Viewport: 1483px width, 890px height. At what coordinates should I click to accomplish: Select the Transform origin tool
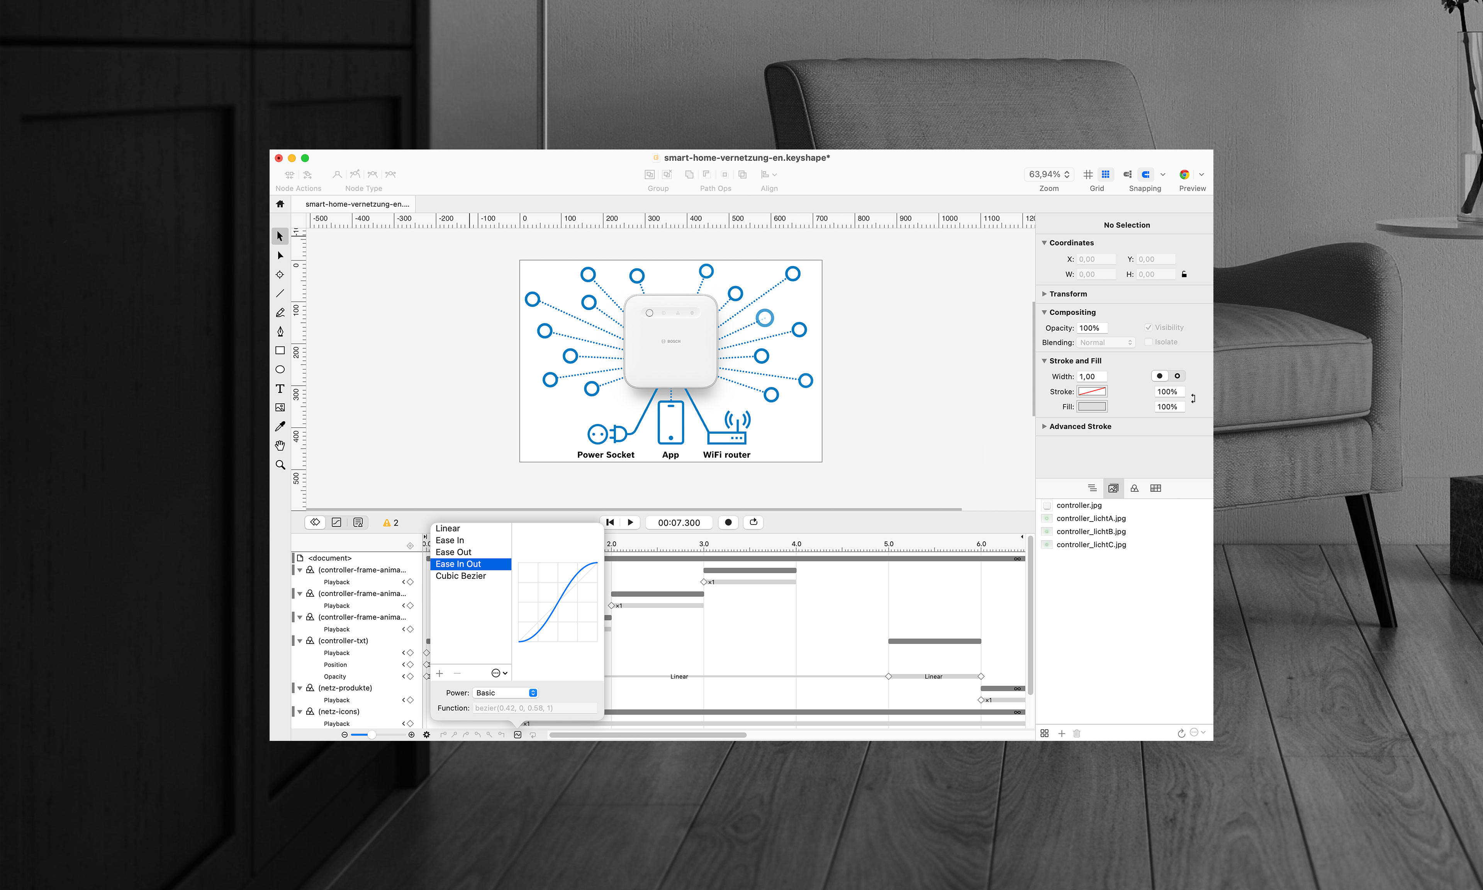point(280,275)
